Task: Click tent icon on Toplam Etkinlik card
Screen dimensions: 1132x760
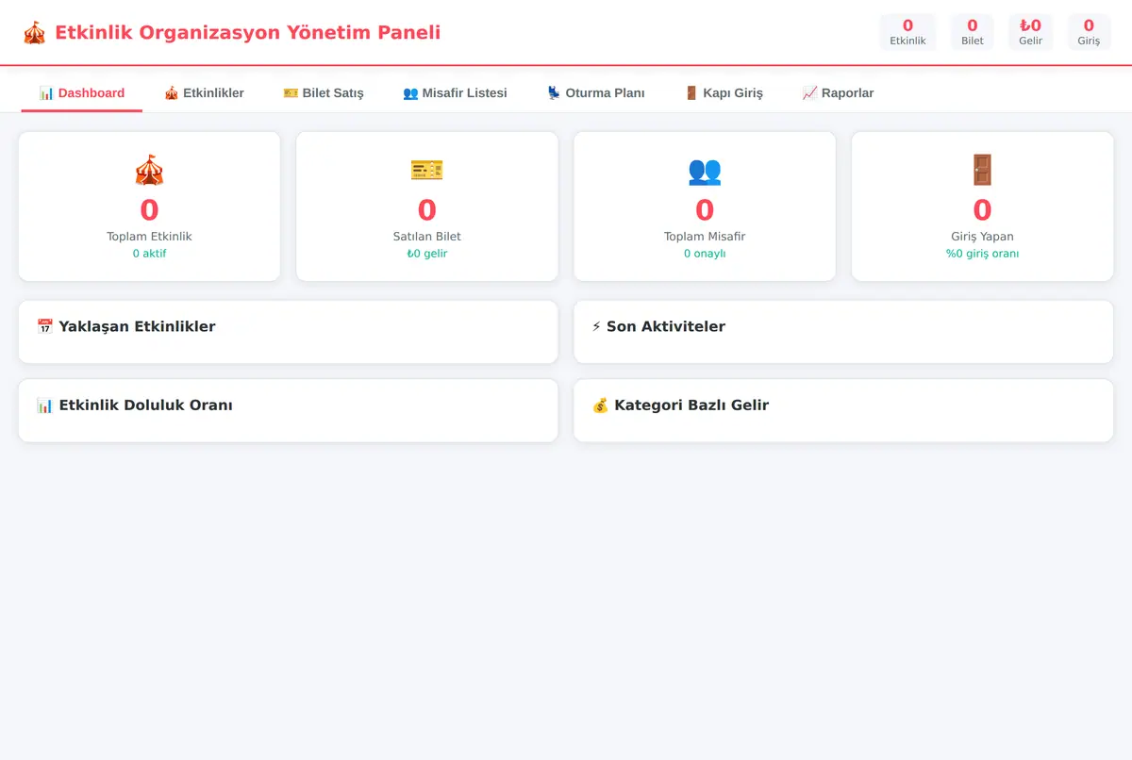Action: 149,171
